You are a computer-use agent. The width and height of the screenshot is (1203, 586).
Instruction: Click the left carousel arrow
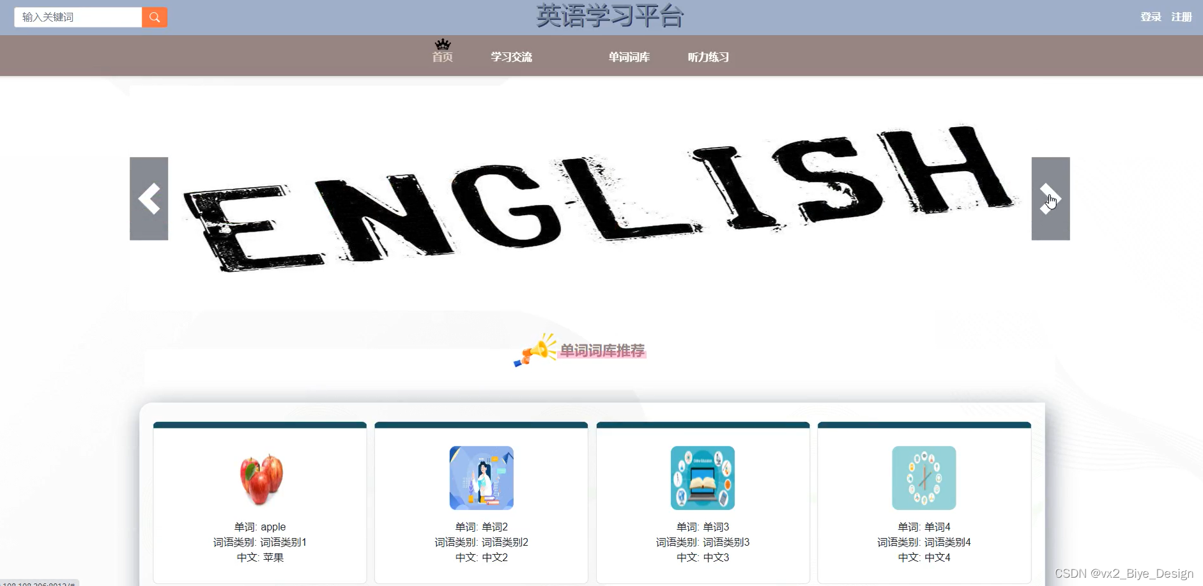click(x=148, y=199)
